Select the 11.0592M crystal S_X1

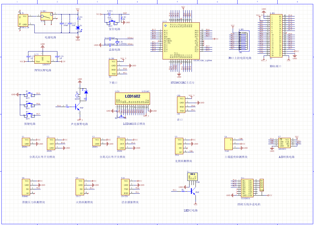(x=117, y=42)
